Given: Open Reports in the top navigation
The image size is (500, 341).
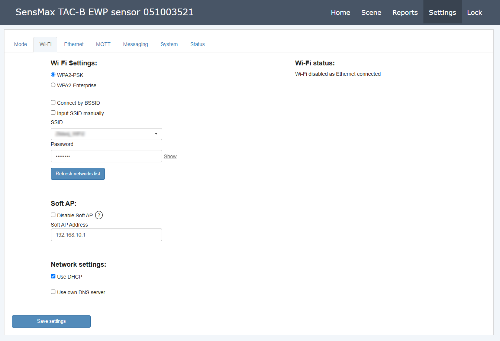Looking at the screenshot, I should [405, 12].
